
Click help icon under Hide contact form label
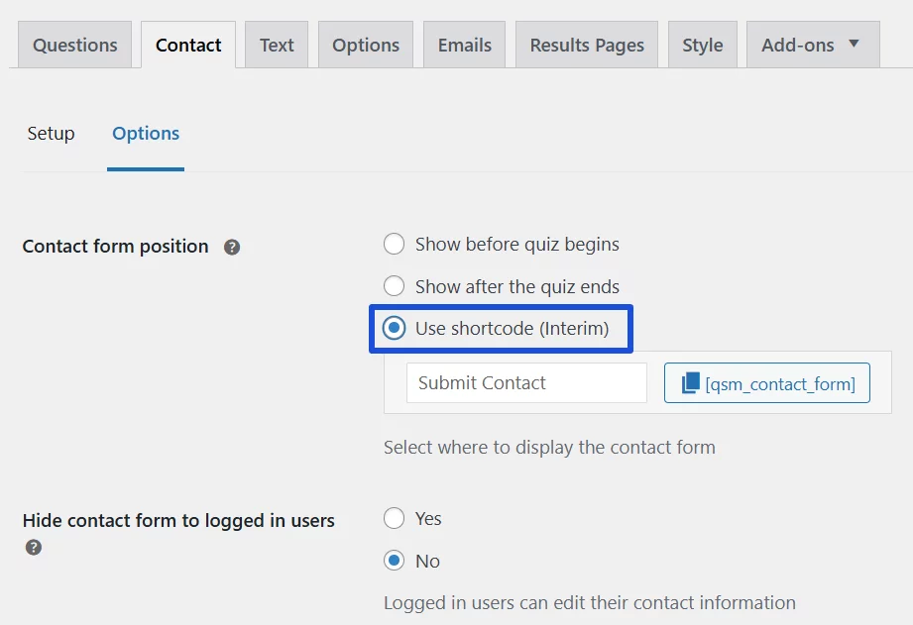click(34, 548)
